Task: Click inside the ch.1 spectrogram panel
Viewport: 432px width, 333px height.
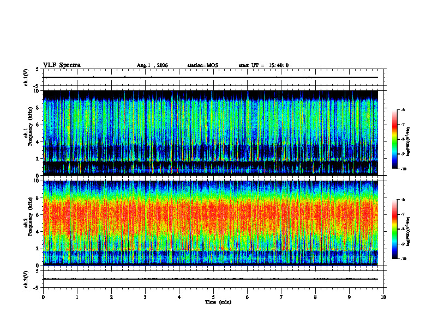Action: point(210,133)
